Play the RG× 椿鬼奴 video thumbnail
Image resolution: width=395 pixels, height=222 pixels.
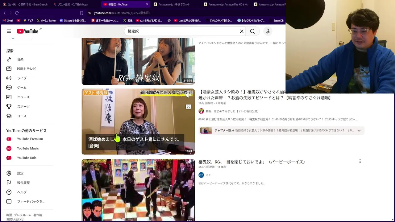[138, 61]
